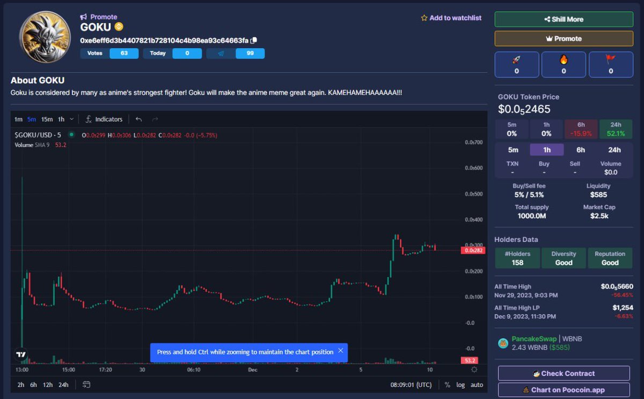Select the 1m chart interval

(18, 119)
